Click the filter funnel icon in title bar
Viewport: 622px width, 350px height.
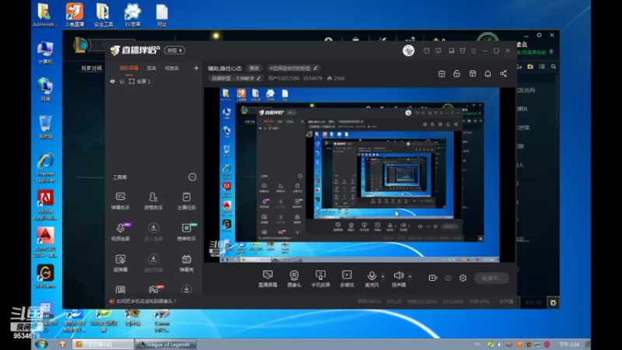[x=463, y=51]
